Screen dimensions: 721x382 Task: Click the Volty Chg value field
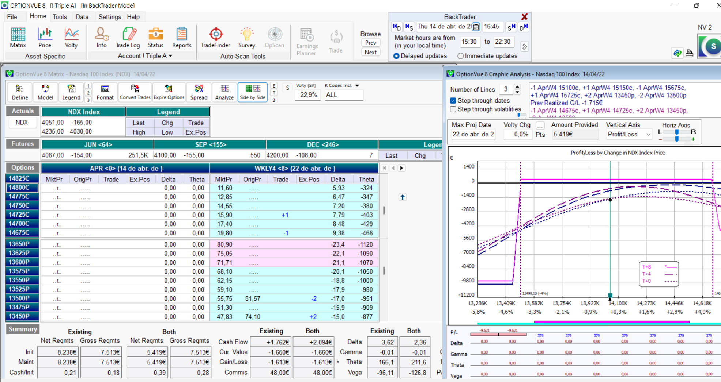517,134
